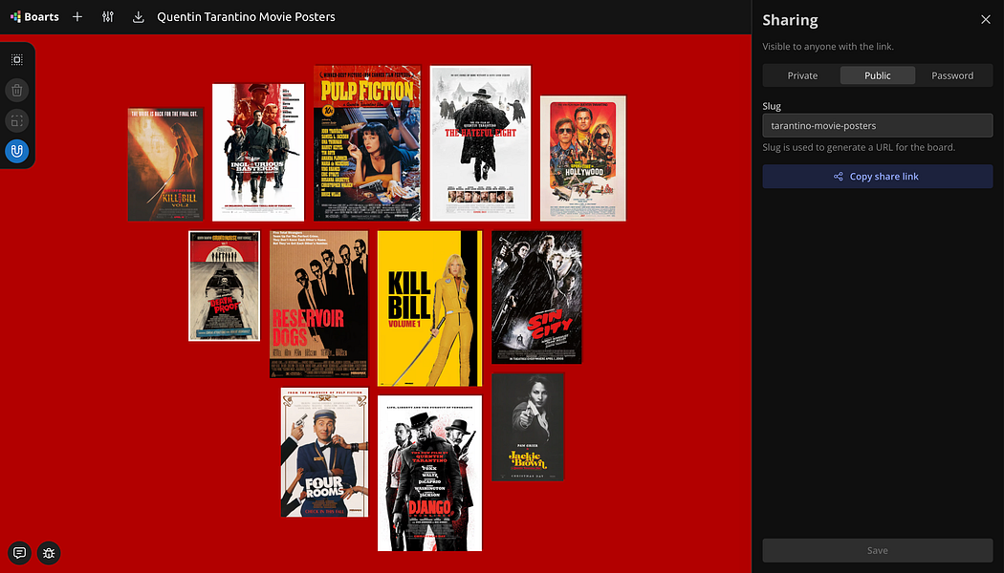
Task: Select the Pulp Fiction poster
Action: [x=367, y=142]
